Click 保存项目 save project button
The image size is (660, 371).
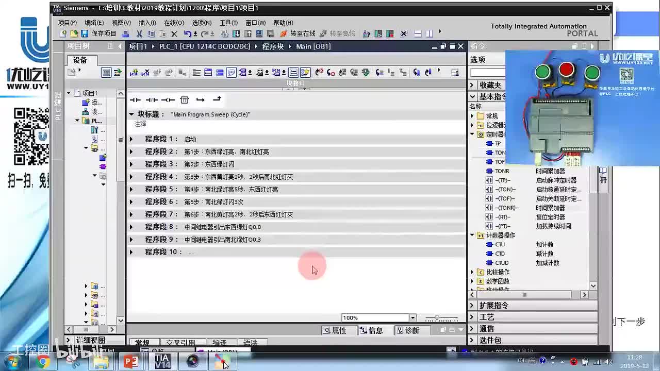[99, 33]
